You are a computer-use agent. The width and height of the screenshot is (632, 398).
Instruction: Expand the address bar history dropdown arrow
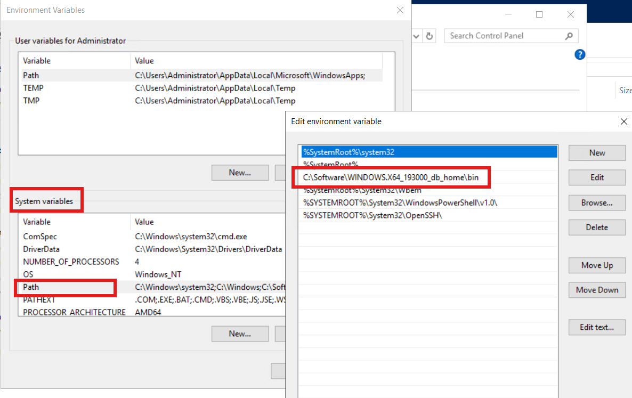pyautogui.click(x=416, y=36)
